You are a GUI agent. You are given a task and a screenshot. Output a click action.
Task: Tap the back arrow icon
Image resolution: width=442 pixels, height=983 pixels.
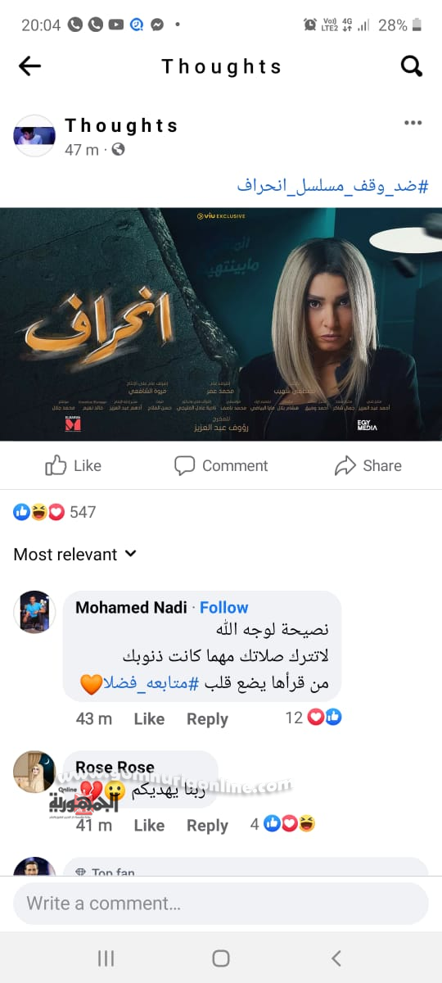point(29,66)
